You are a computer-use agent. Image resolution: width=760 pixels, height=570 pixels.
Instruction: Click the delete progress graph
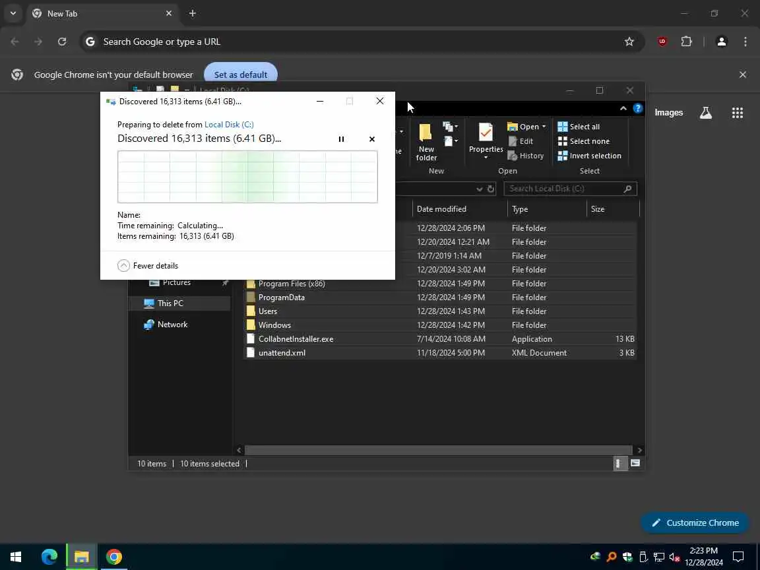coord(247,177)
